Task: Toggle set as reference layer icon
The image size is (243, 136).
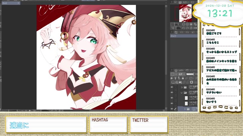Action: (x=175, y=78)
